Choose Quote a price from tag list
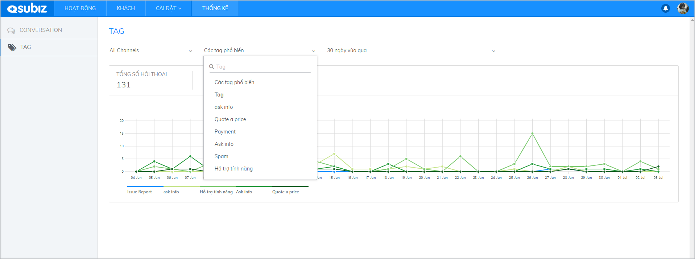This screenshot has height=259, width=695. [x=230, y=119]
